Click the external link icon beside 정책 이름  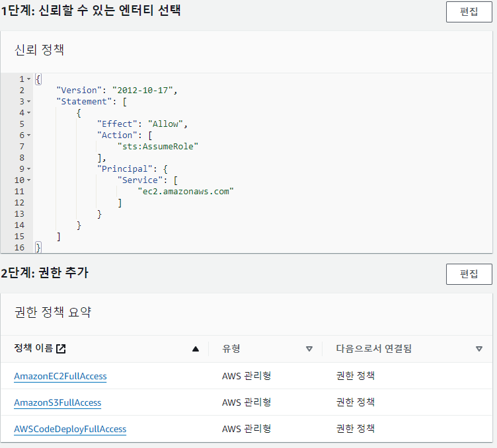(x=61, y=348)
